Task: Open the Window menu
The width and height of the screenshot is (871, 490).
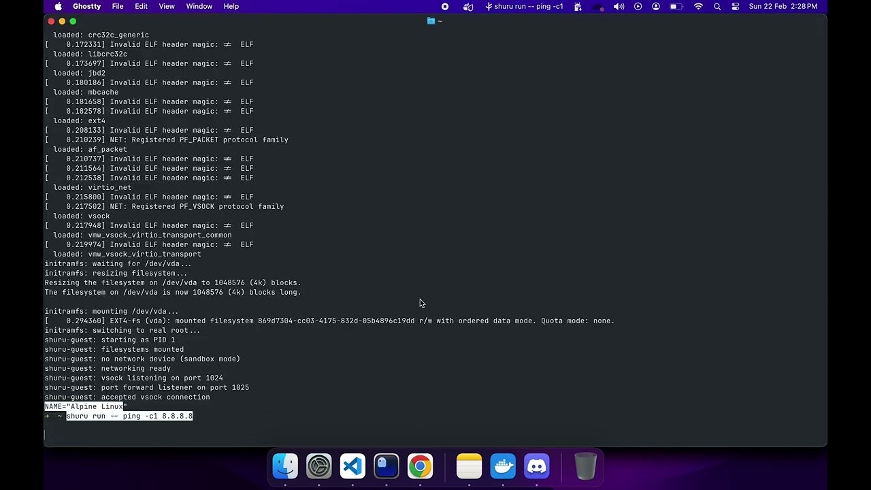Action: click(x=199, y=6)
